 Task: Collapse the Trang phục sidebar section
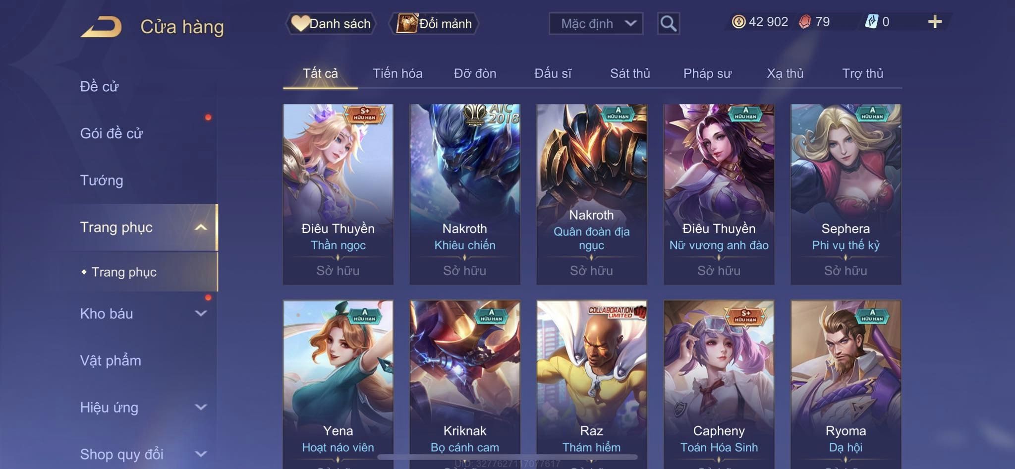[201, 228]
